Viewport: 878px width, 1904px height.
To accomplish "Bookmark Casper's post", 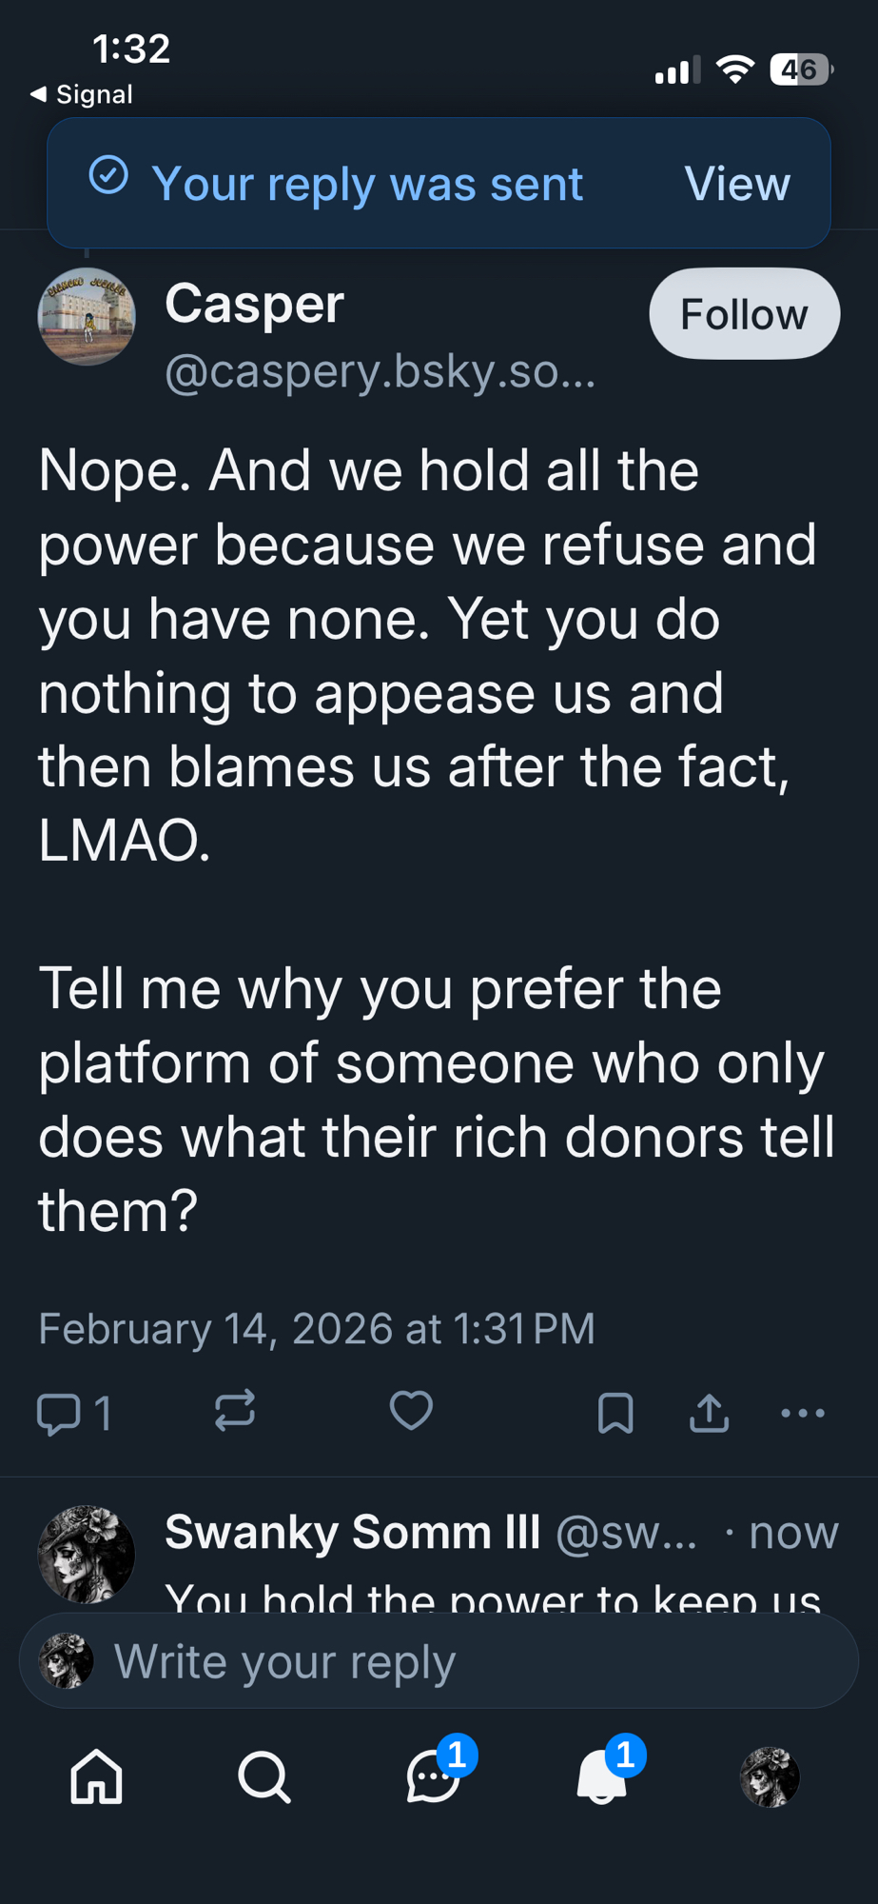I will tap(615, 1413).
